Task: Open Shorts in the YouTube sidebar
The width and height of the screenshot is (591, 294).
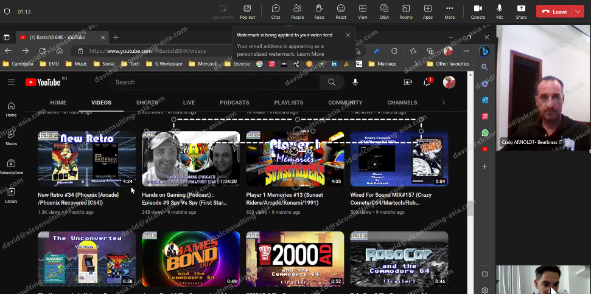Action: pyautogui.click(x=12, y=138)
